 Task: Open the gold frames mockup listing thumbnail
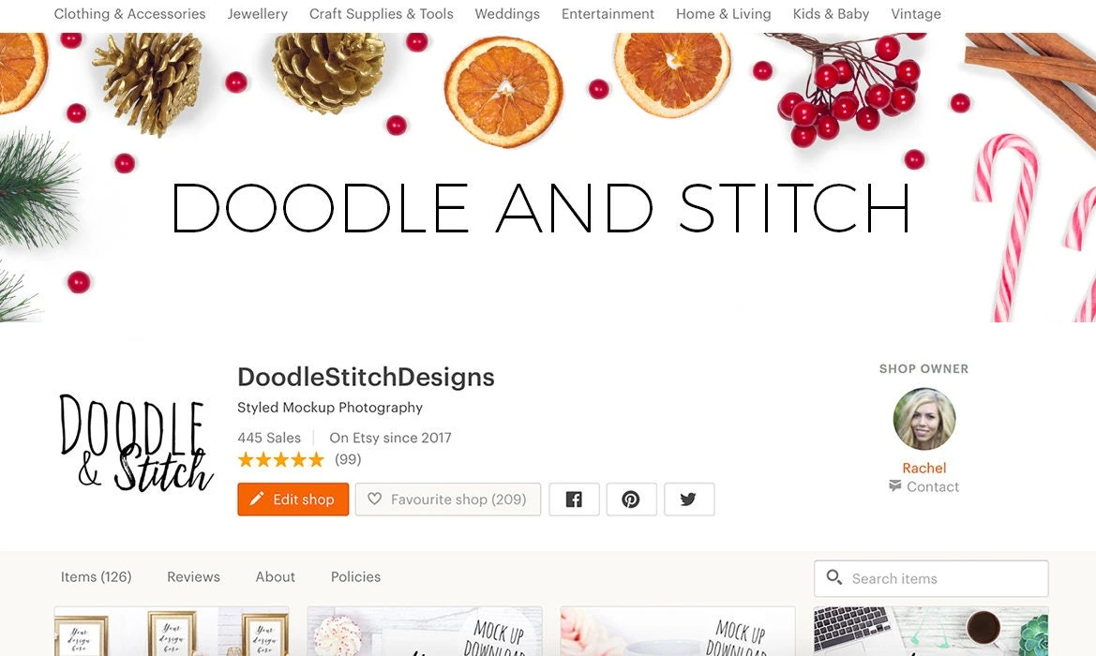point(172,631)
